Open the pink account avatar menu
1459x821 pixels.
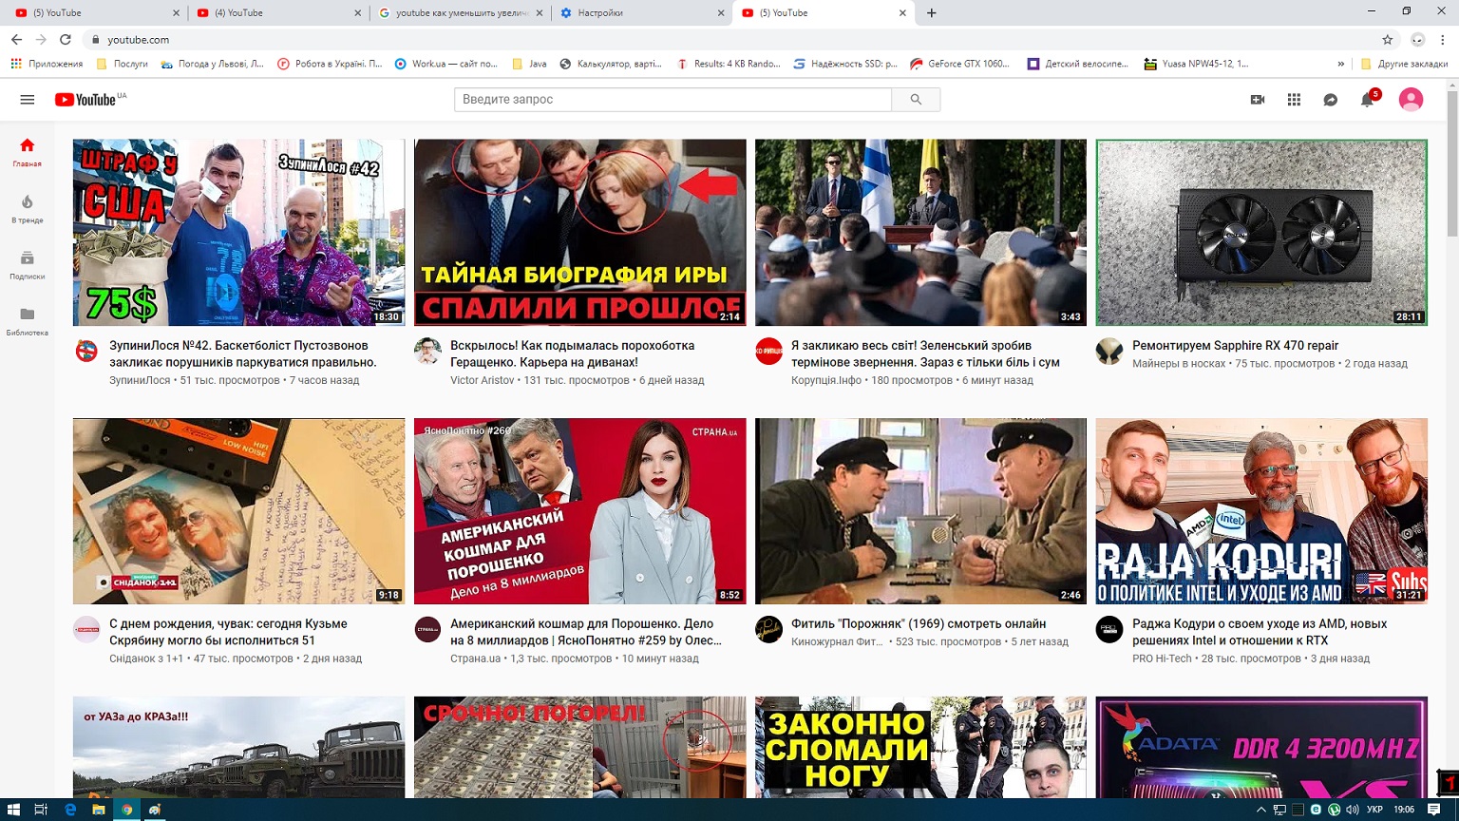tap(1411, 100)
